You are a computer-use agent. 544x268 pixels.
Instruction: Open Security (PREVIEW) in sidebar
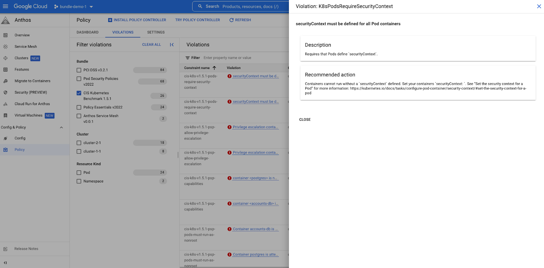tap(31, 93)
